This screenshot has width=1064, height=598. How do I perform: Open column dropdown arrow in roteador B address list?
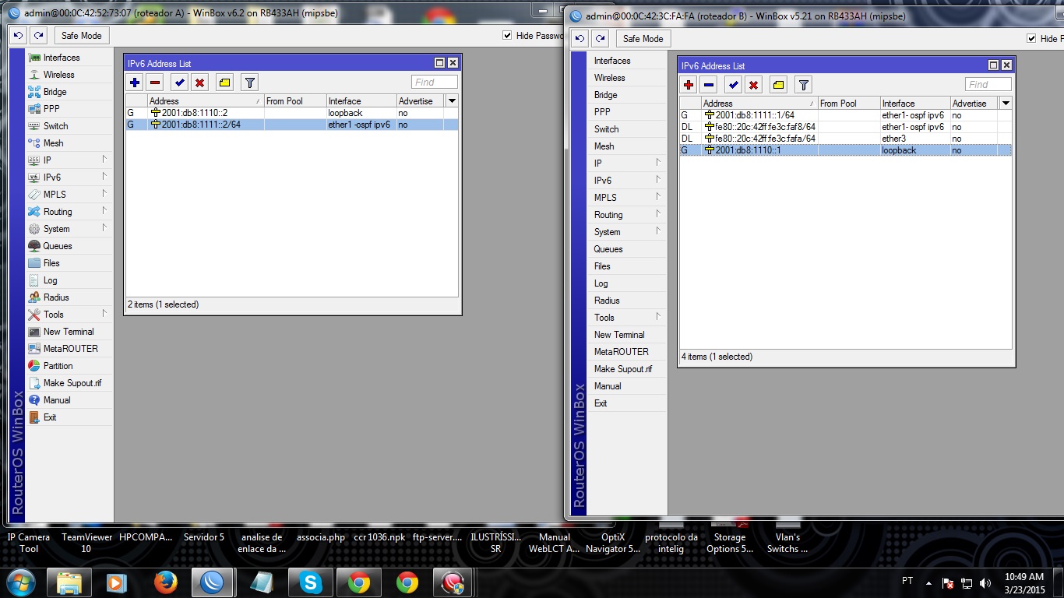(x=1006, y=104)
